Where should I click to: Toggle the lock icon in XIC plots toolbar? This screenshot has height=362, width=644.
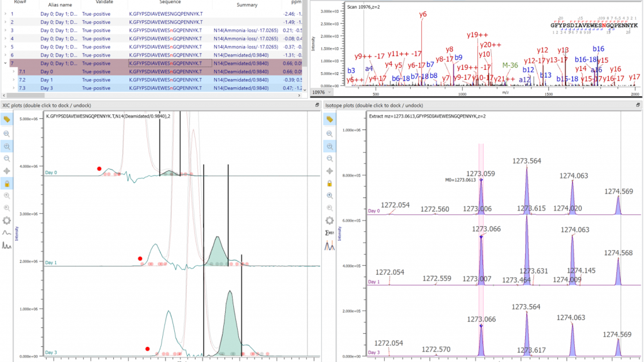(7, 184)
